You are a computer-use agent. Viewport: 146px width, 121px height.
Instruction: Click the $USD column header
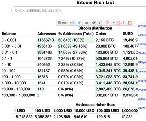pyautogui.click(x=128, y=34)
